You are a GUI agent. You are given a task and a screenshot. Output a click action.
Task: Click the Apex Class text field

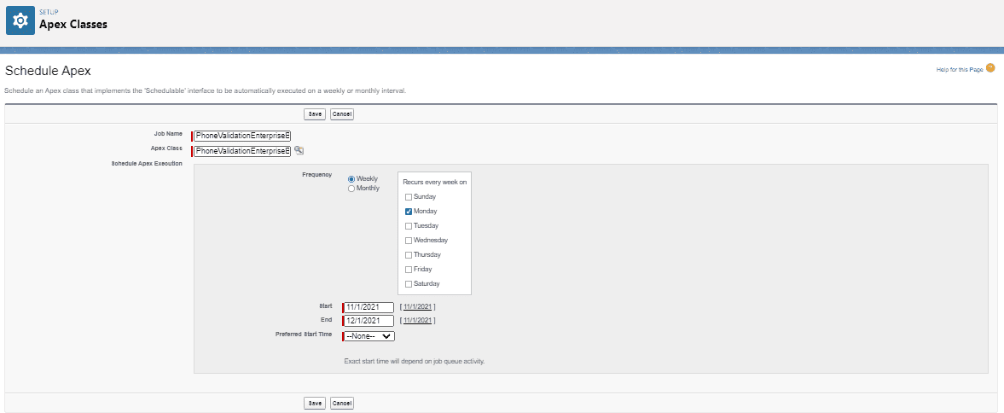coord(243,151)
